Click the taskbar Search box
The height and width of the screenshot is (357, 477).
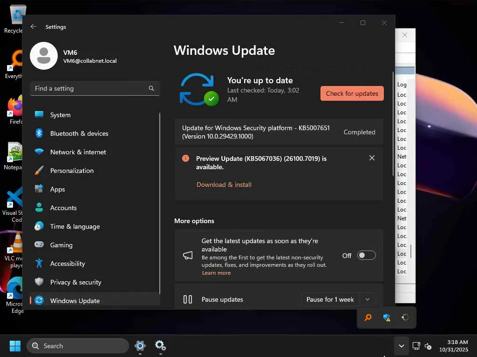[78, 346]
